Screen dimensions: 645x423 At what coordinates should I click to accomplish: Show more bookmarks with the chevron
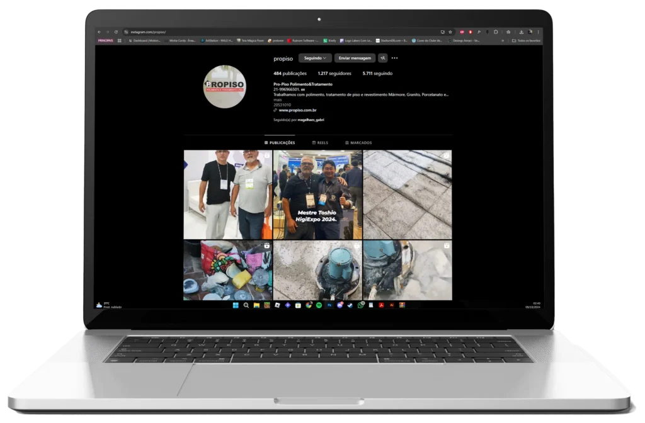coord(502,41)
